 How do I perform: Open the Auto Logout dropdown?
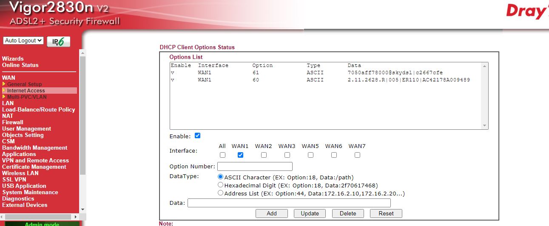(23, 41)
